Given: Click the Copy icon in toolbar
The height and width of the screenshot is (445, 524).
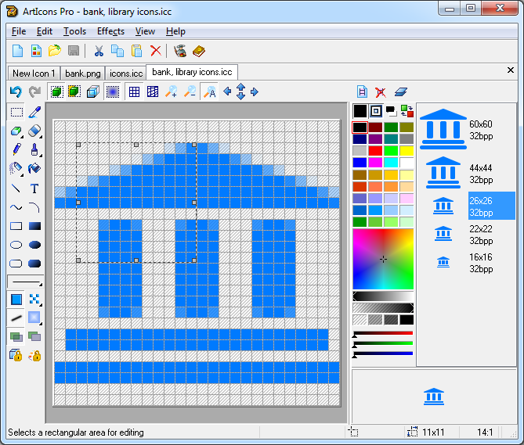Looking at the screenshot, I should [117, 51].
